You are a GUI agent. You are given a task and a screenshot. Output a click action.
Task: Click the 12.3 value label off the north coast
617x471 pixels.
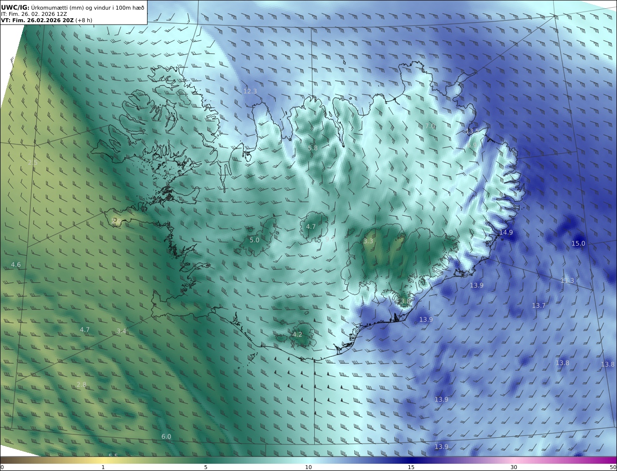pos(250,91)
